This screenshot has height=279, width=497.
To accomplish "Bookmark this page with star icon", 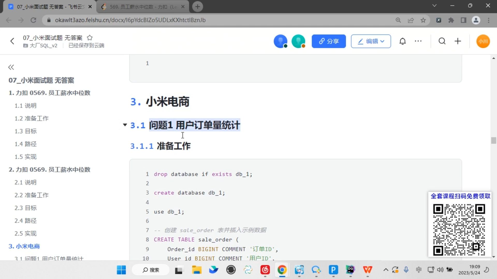I will pos(423,20).
